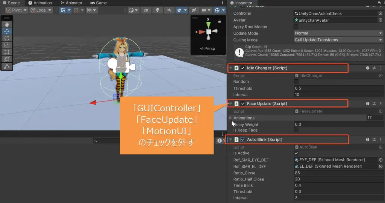Uncheck the Auto Blink script checkbox
This screenshot has width=385, height=203.
pos(243,139)
